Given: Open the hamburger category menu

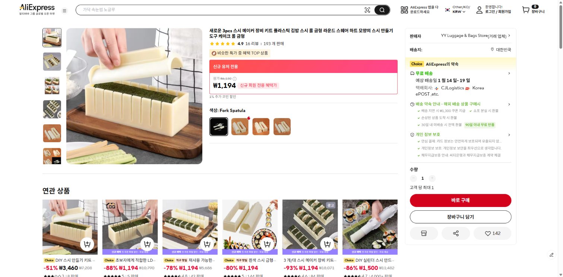Looking at the screenshot, I should point(64,11).
